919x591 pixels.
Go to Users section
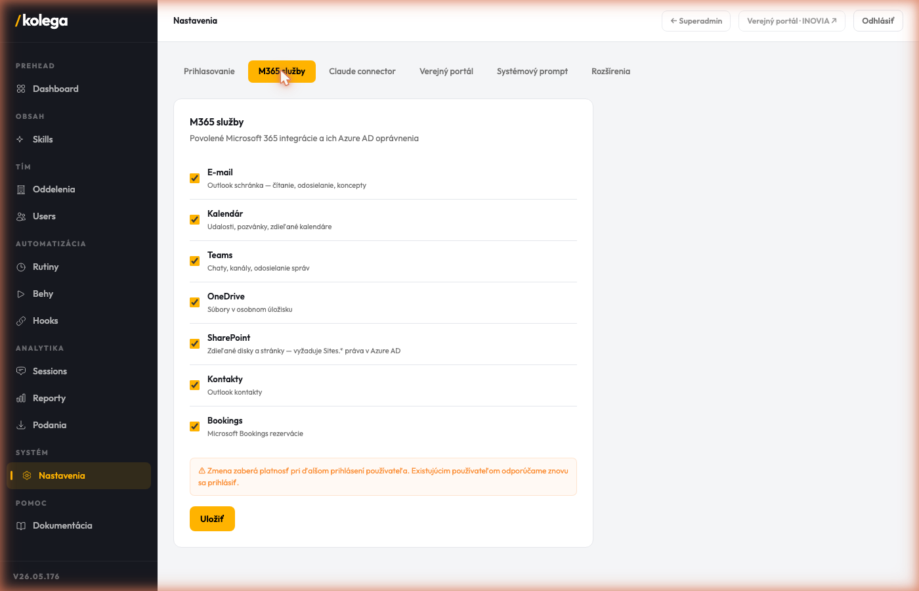(79, 216)
